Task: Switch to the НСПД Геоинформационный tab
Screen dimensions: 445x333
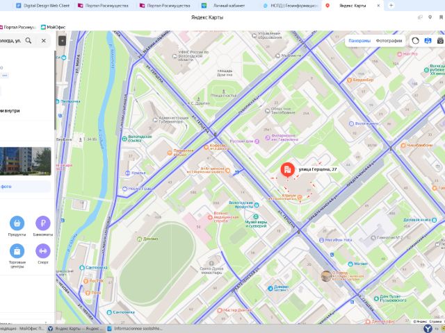Action: click(x=290, y=6)
